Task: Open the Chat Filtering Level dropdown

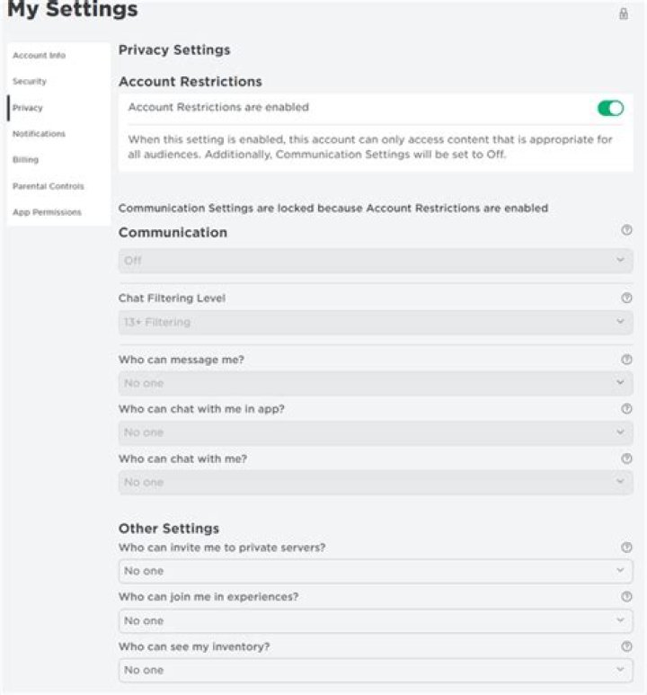Action: coord(375,322)
